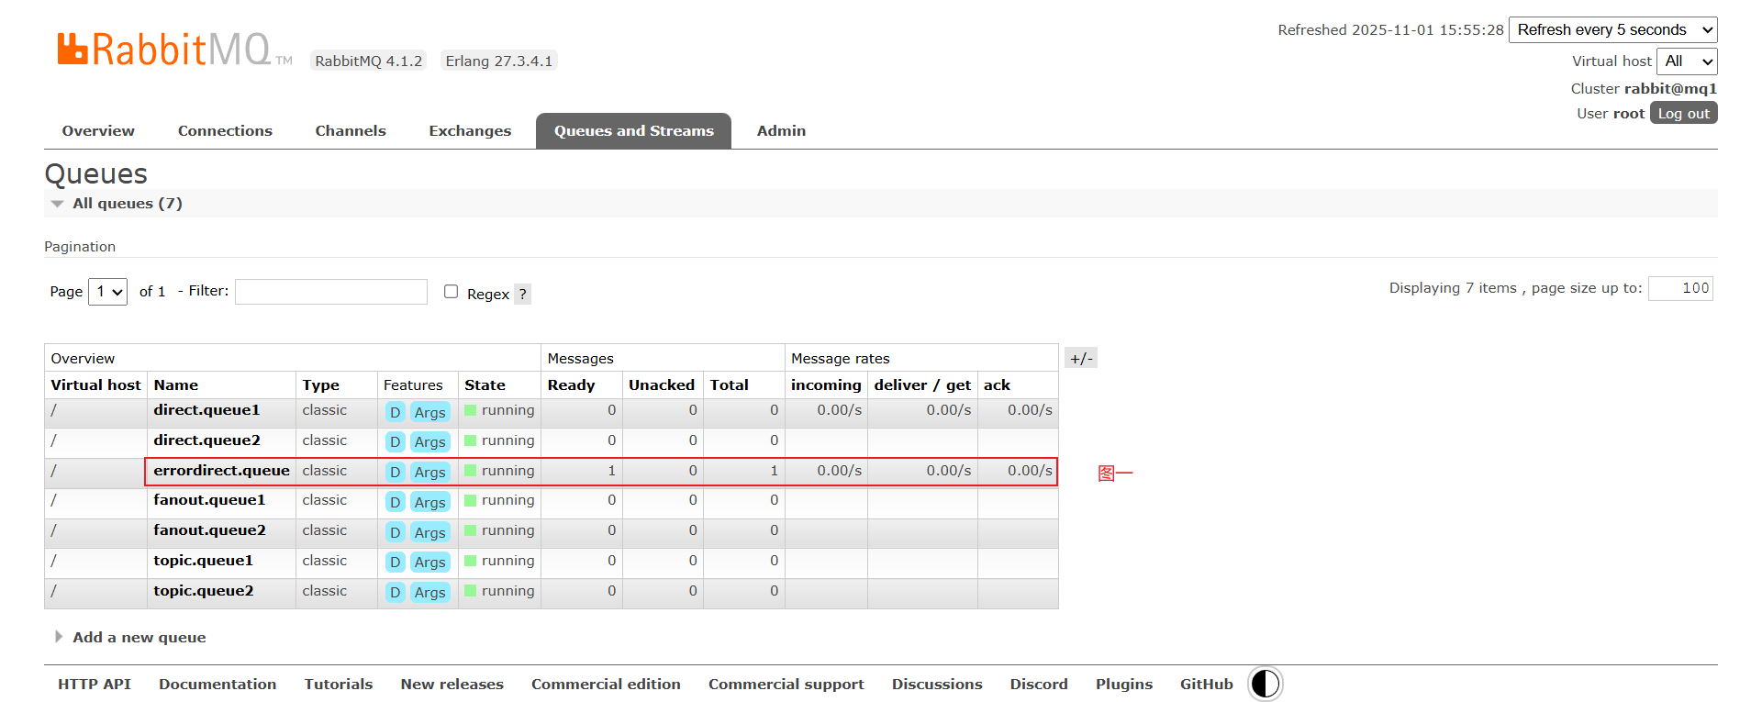
Task: Open the topic.queue2 queue details
Action: point(203,591)
